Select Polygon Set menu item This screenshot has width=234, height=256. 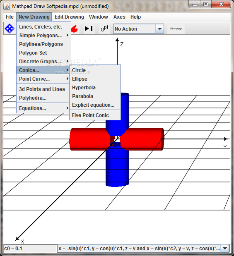coord(43,53)
